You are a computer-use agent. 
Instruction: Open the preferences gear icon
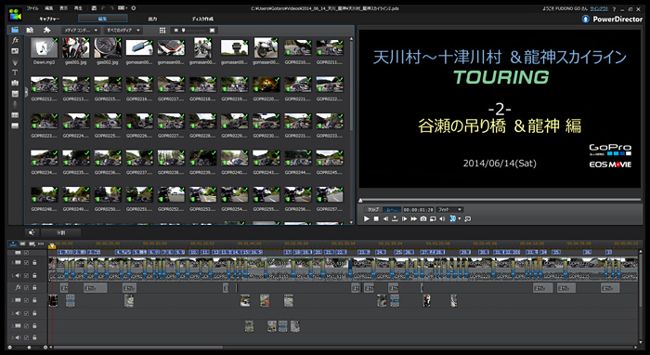[134, 7]
